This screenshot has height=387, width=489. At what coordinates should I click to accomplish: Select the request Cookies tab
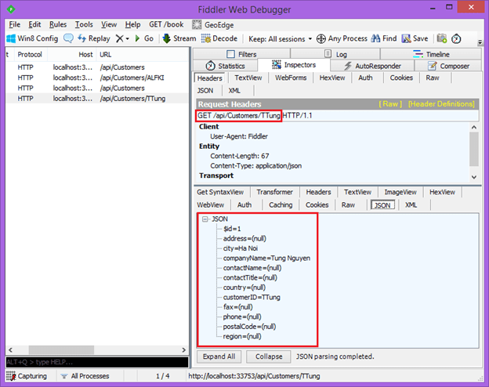(401, 78)
